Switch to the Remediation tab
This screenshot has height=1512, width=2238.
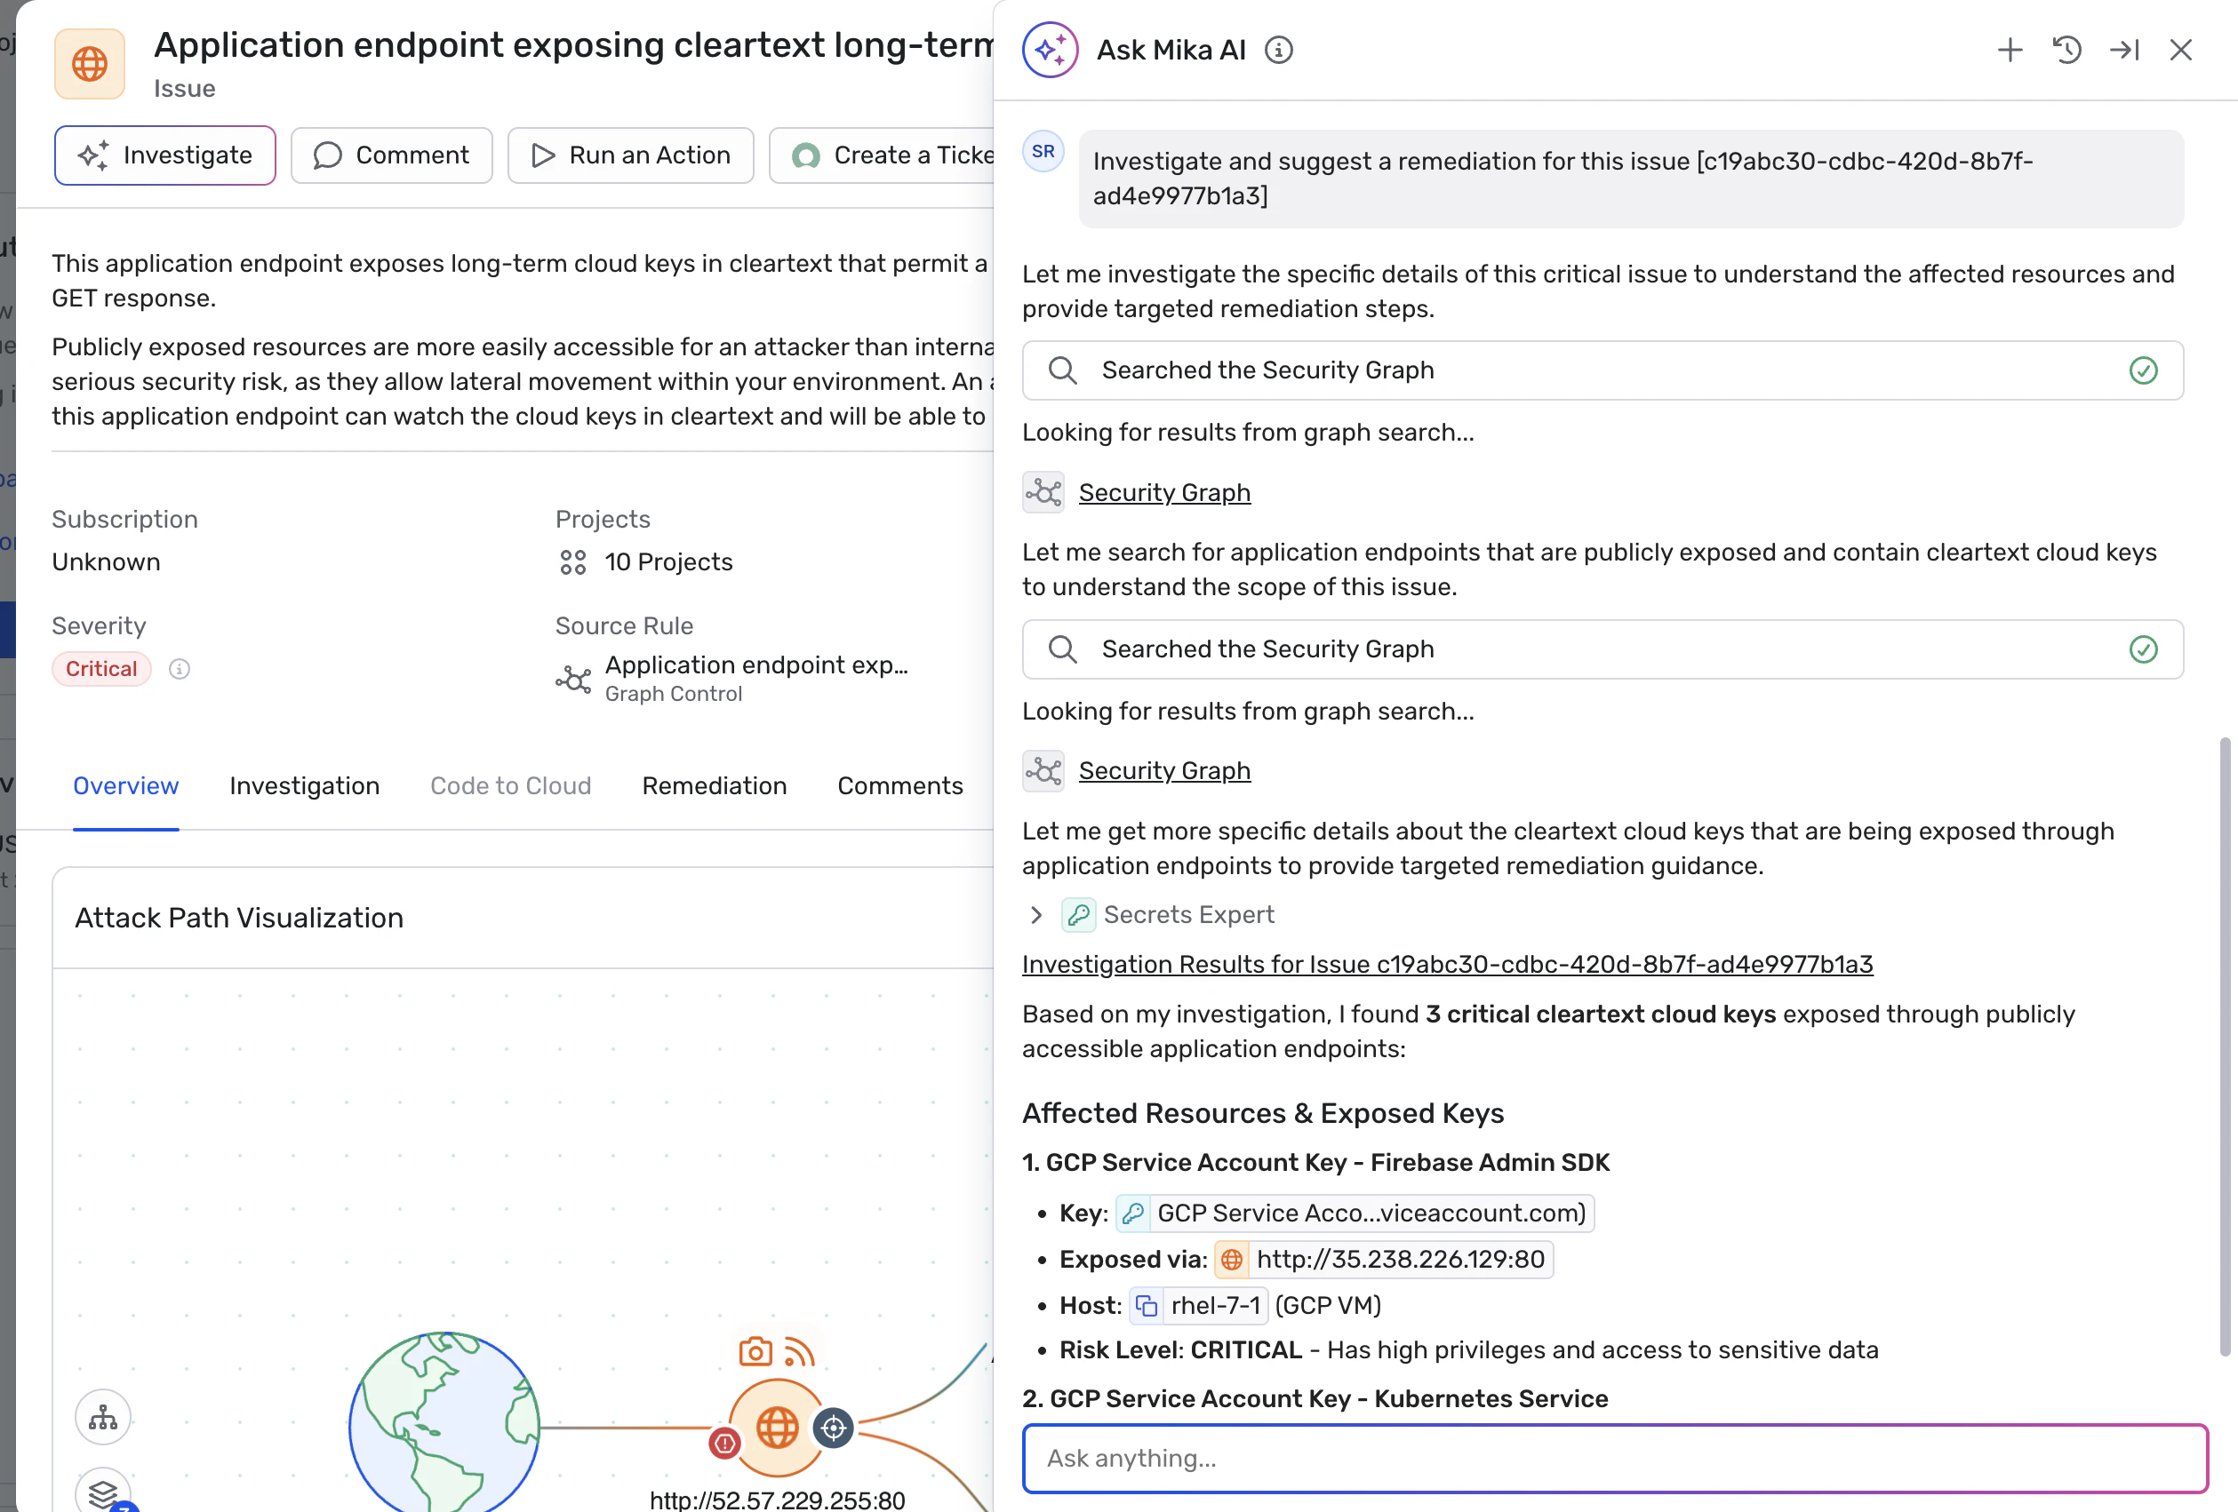[714, 785]
